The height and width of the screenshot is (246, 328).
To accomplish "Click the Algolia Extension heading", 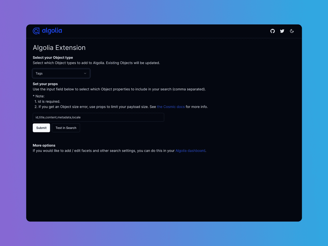I will tap(59, 47).
